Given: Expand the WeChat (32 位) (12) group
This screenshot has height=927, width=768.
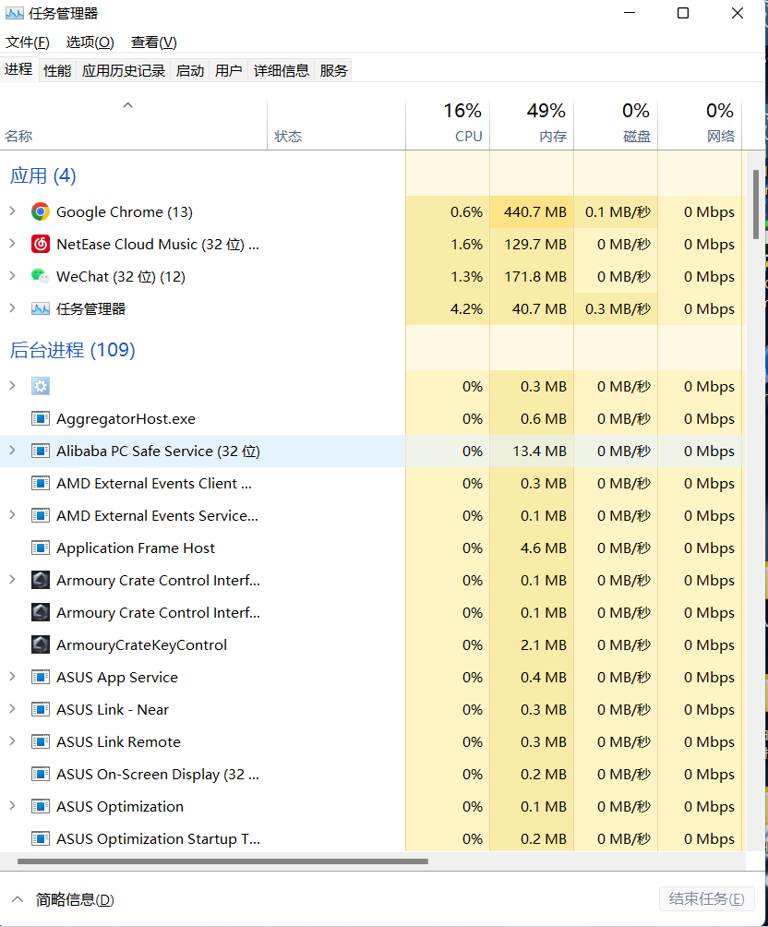Looking at the screenshot, I should [x=12, y=275].
